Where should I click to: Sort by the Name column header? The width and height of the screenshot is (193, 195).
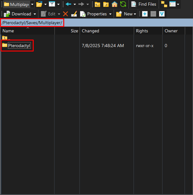coord(9,31)
